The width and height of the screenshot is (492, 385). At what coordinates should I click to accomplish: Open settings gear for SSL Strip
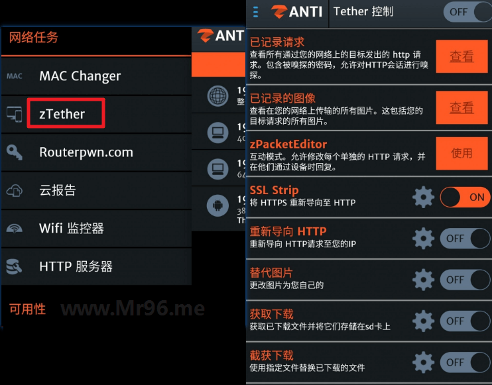423,197
